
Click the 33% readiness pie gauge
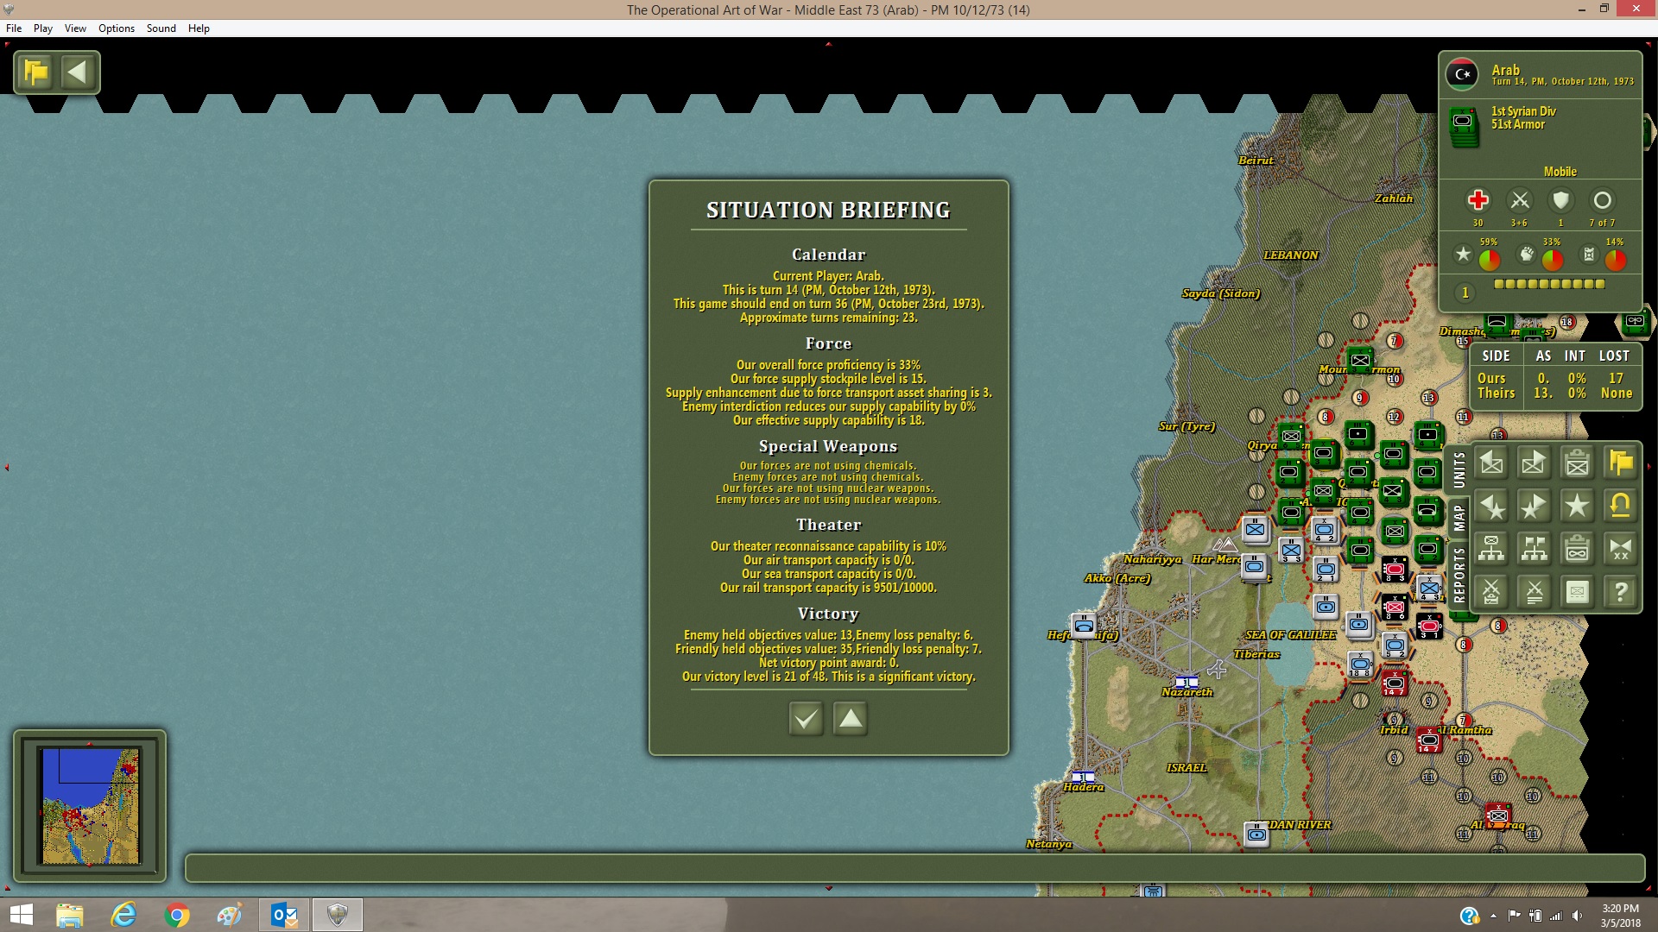[1552, 259]
